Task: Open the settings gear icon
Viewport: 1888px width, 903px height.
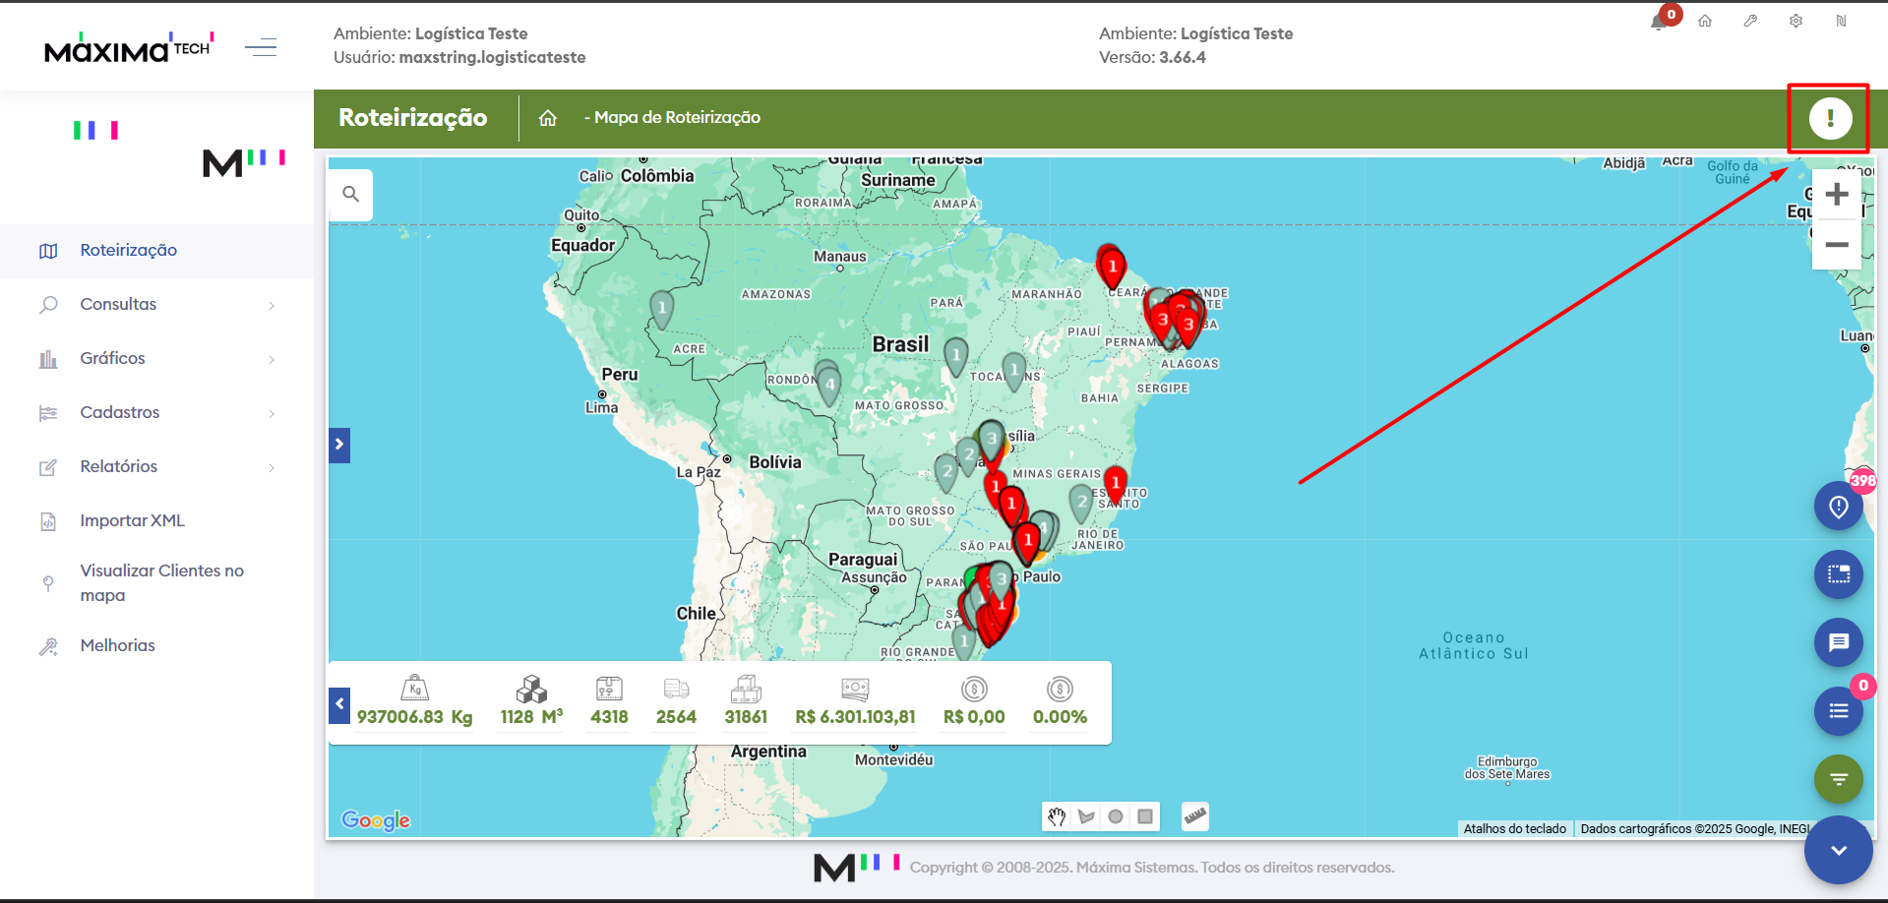Action: tap(1796, 21)
